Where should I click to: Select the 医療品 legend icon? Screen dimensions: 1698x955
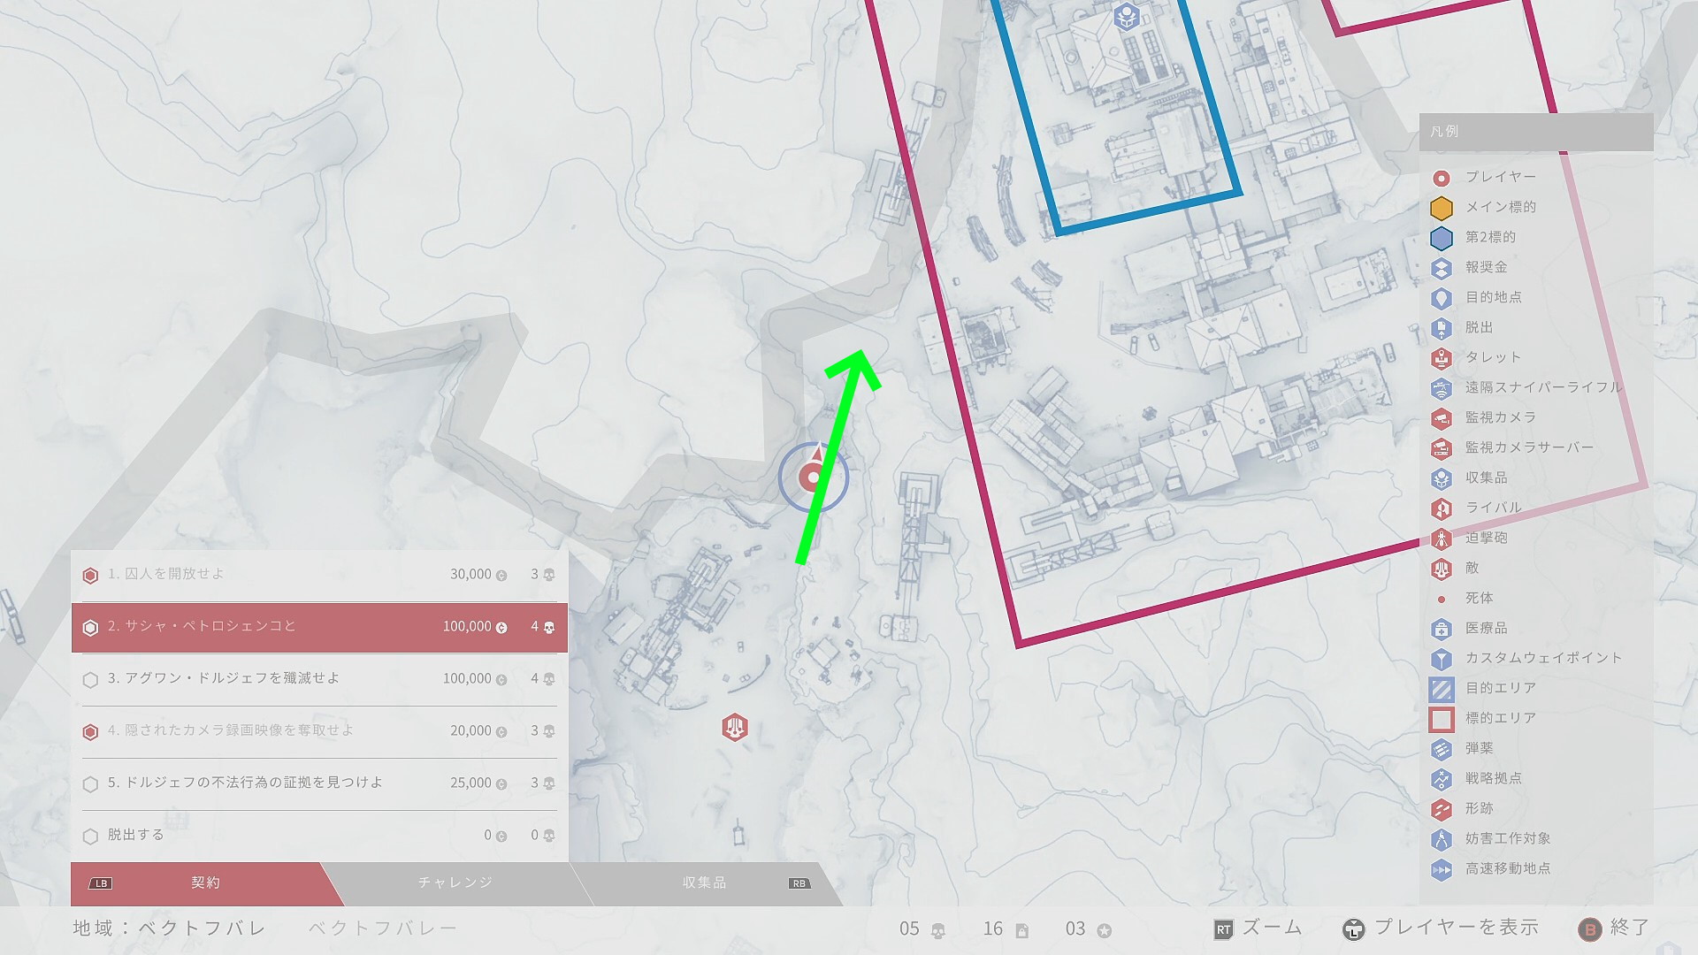coord(1442,628)
